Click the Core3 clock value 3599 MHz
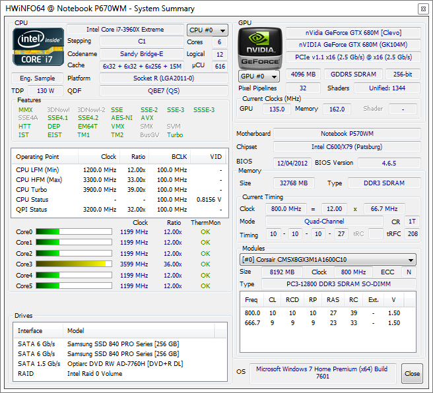433x393 pixels. point(134,264)
